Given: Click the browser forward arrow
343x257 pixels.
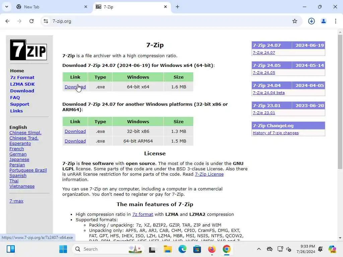Looking at the screenshot, I should click(x=19, y=21).
